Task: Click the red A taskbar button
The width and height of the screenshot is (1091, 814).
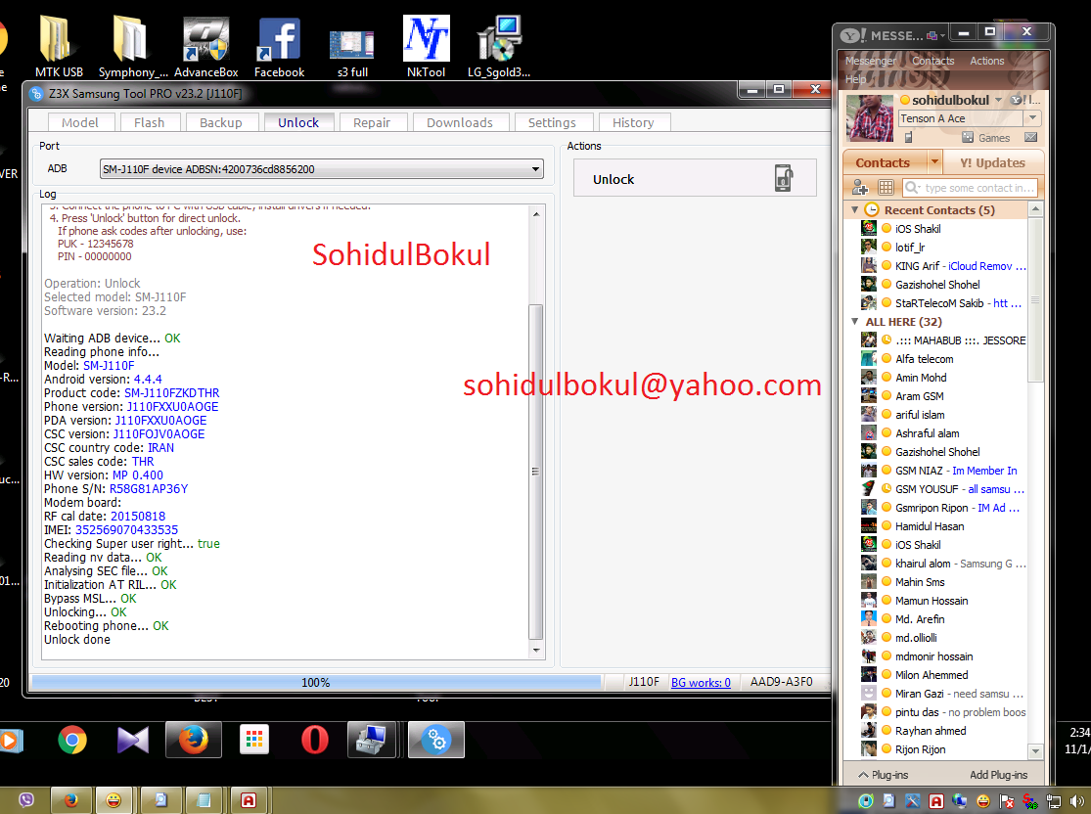Action: coord(249,800)
